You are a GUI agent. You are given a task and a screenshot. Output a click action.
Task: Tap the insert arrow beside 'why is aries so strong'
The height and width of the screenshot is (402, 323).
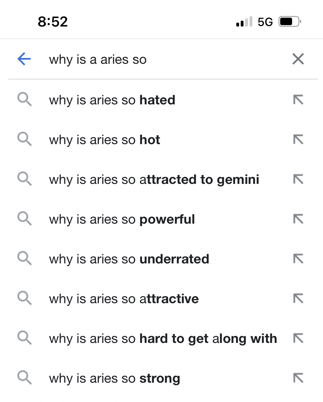(298, 379)
